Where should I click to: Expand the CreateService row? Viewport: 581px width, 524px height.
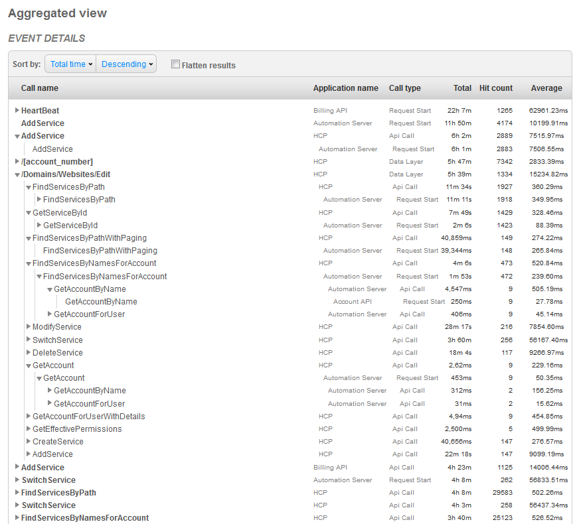click(x=28, y=441)
